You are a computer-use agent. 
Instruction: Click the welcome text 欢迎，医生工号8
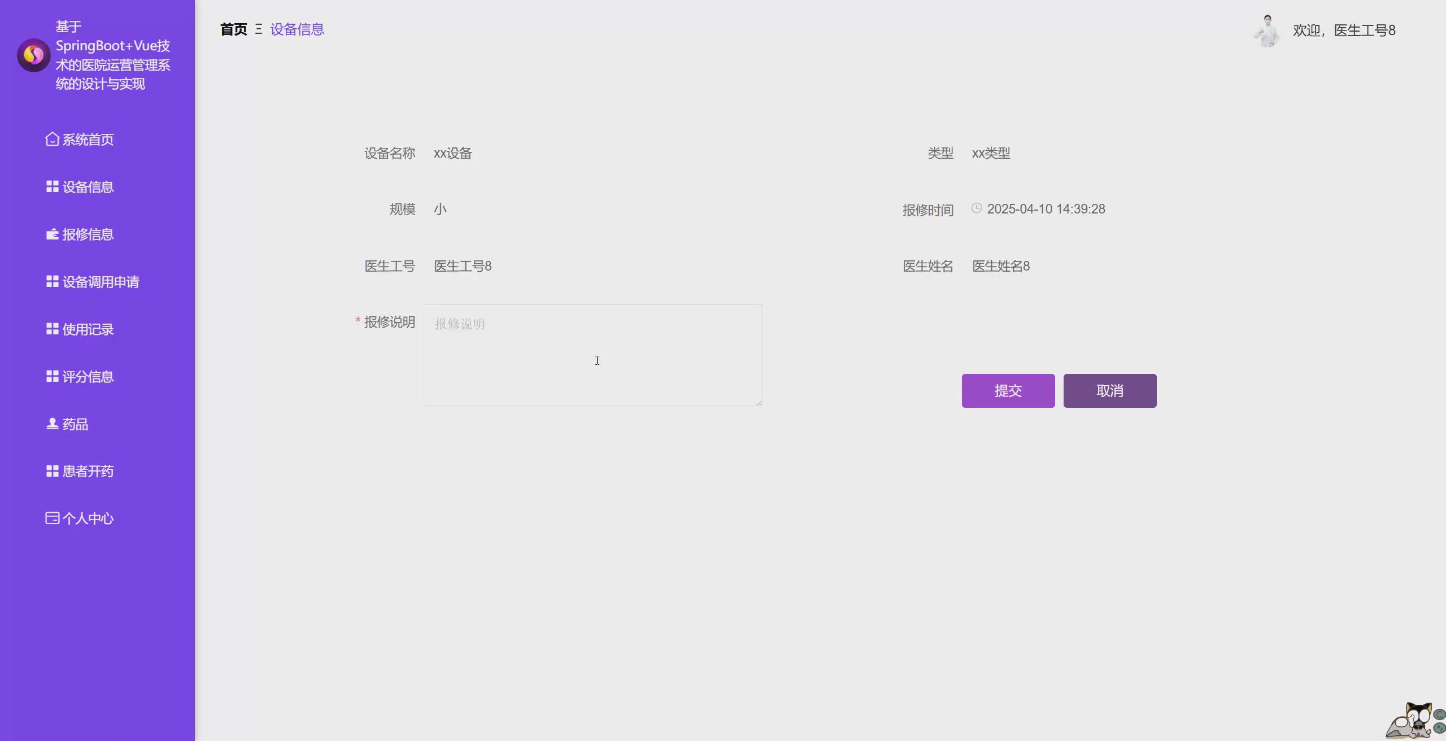point(1344,30)
